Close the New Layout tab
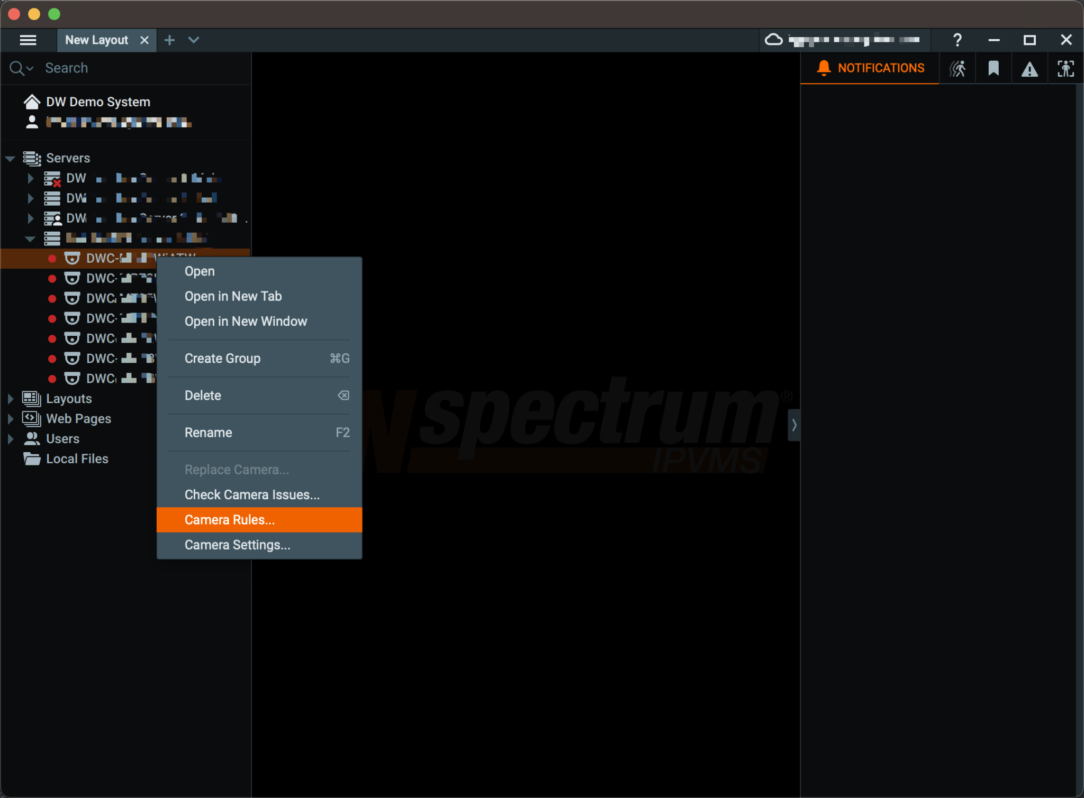The image size is (1084, 798). click(x=144, y=40)
